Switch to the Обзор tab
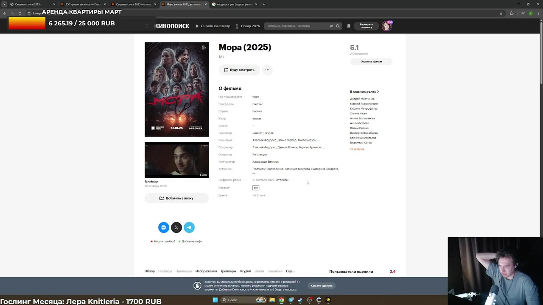The width and height of the screenshot is (543, 305). click(x=149, y=271)
